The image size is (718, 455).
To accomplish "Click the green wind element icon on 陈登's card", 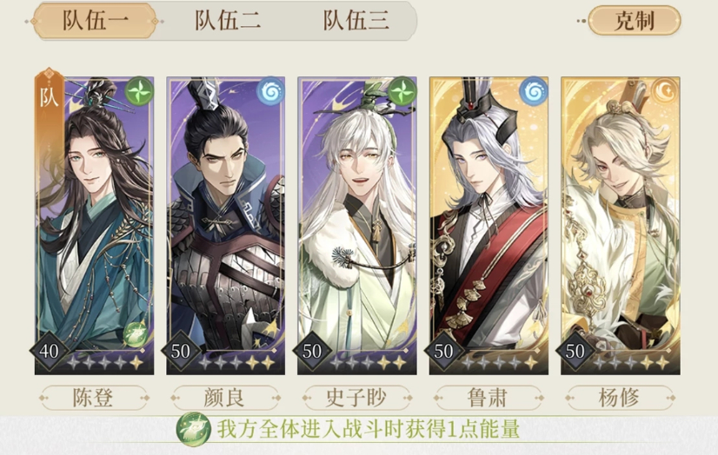I will [139, 91].
